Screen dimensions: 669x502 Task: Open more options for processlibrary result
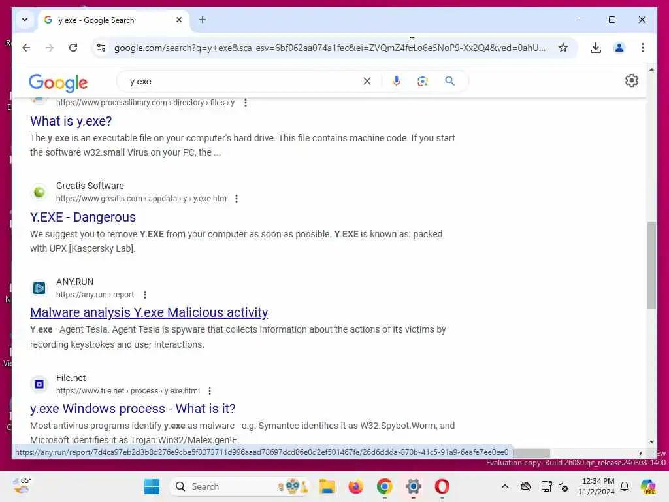[x=246, y=103]
